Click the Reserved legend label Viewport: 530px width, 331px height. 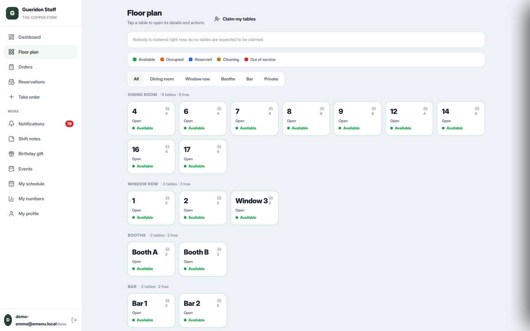203,60
